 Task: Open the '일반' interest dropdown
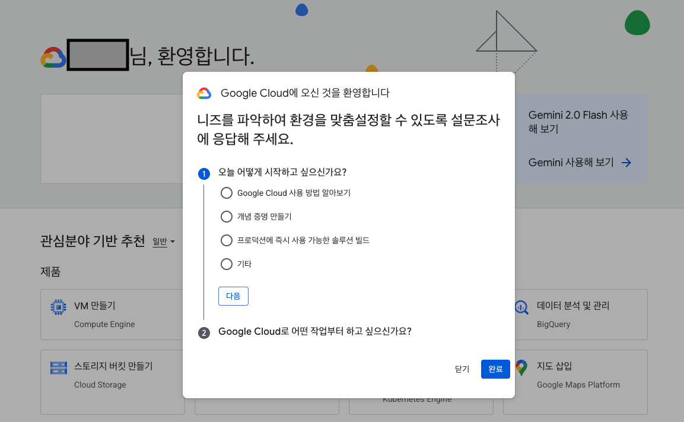point(164,242)
